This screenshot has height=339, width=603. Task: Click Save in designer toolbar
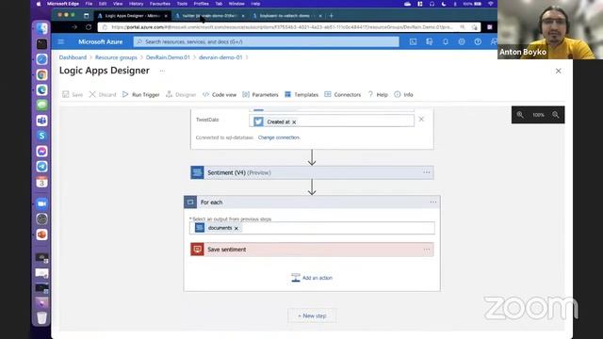pos(73,94)
